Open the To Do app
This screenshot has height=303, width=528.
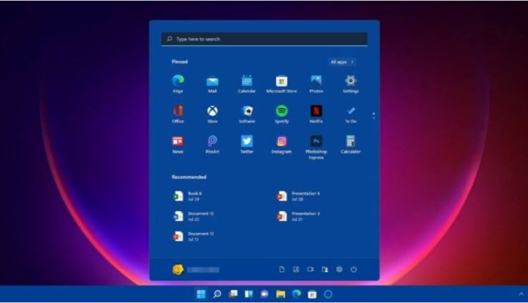tap(351, 114)
